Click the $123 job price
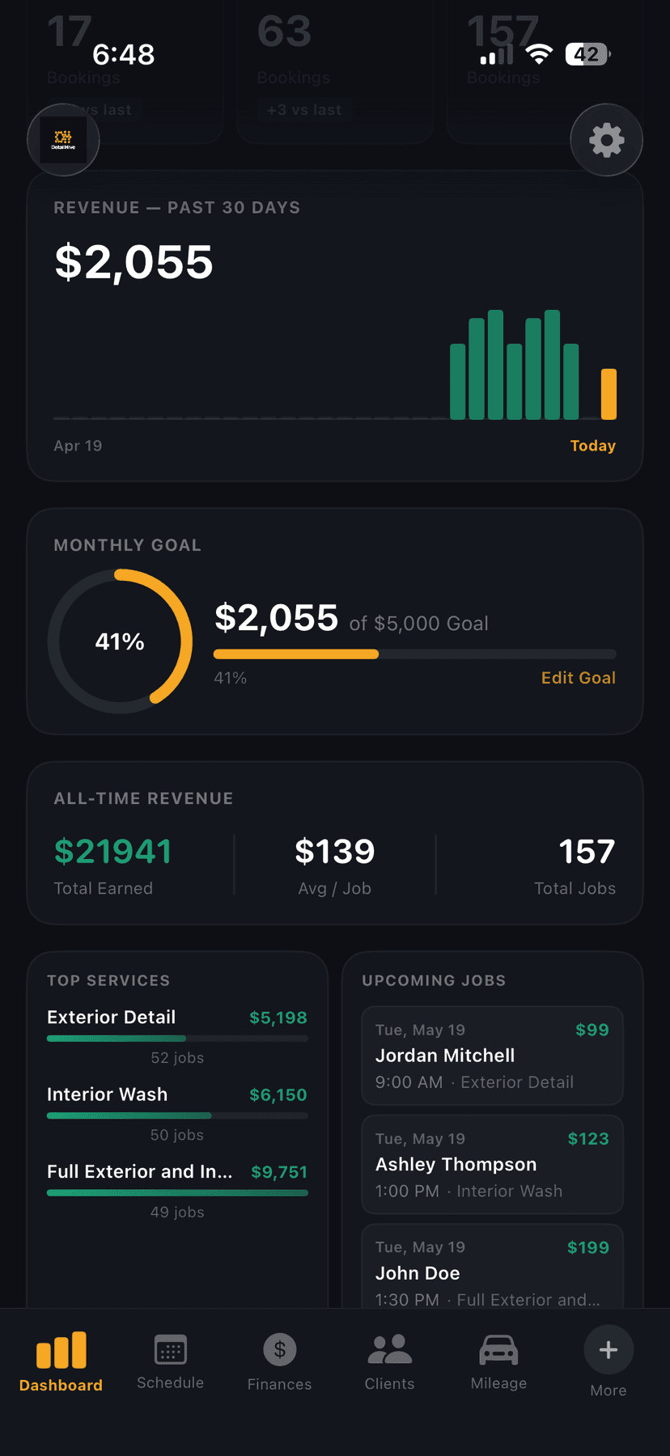670x1456 pixels. 588,1139
